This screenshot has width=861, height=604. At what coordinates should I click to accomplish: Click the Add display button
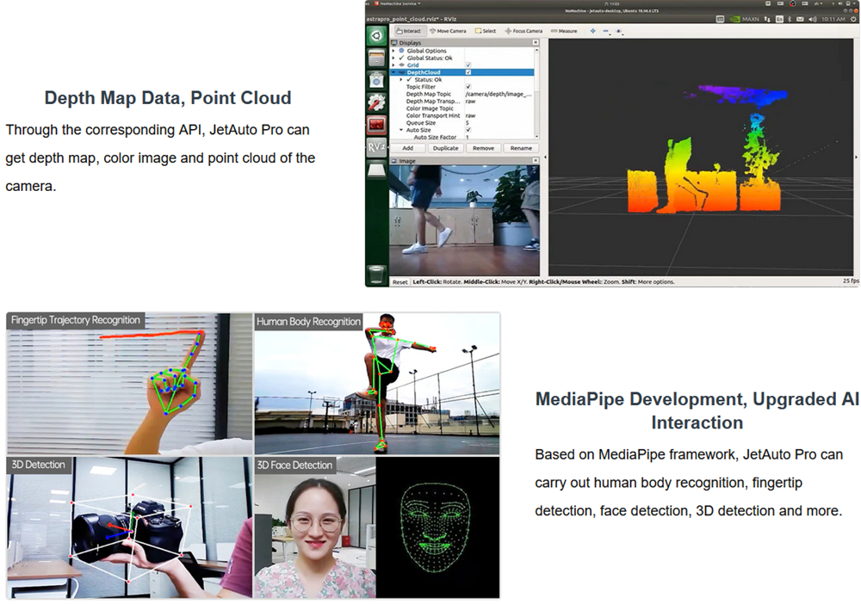coord(408,148)
